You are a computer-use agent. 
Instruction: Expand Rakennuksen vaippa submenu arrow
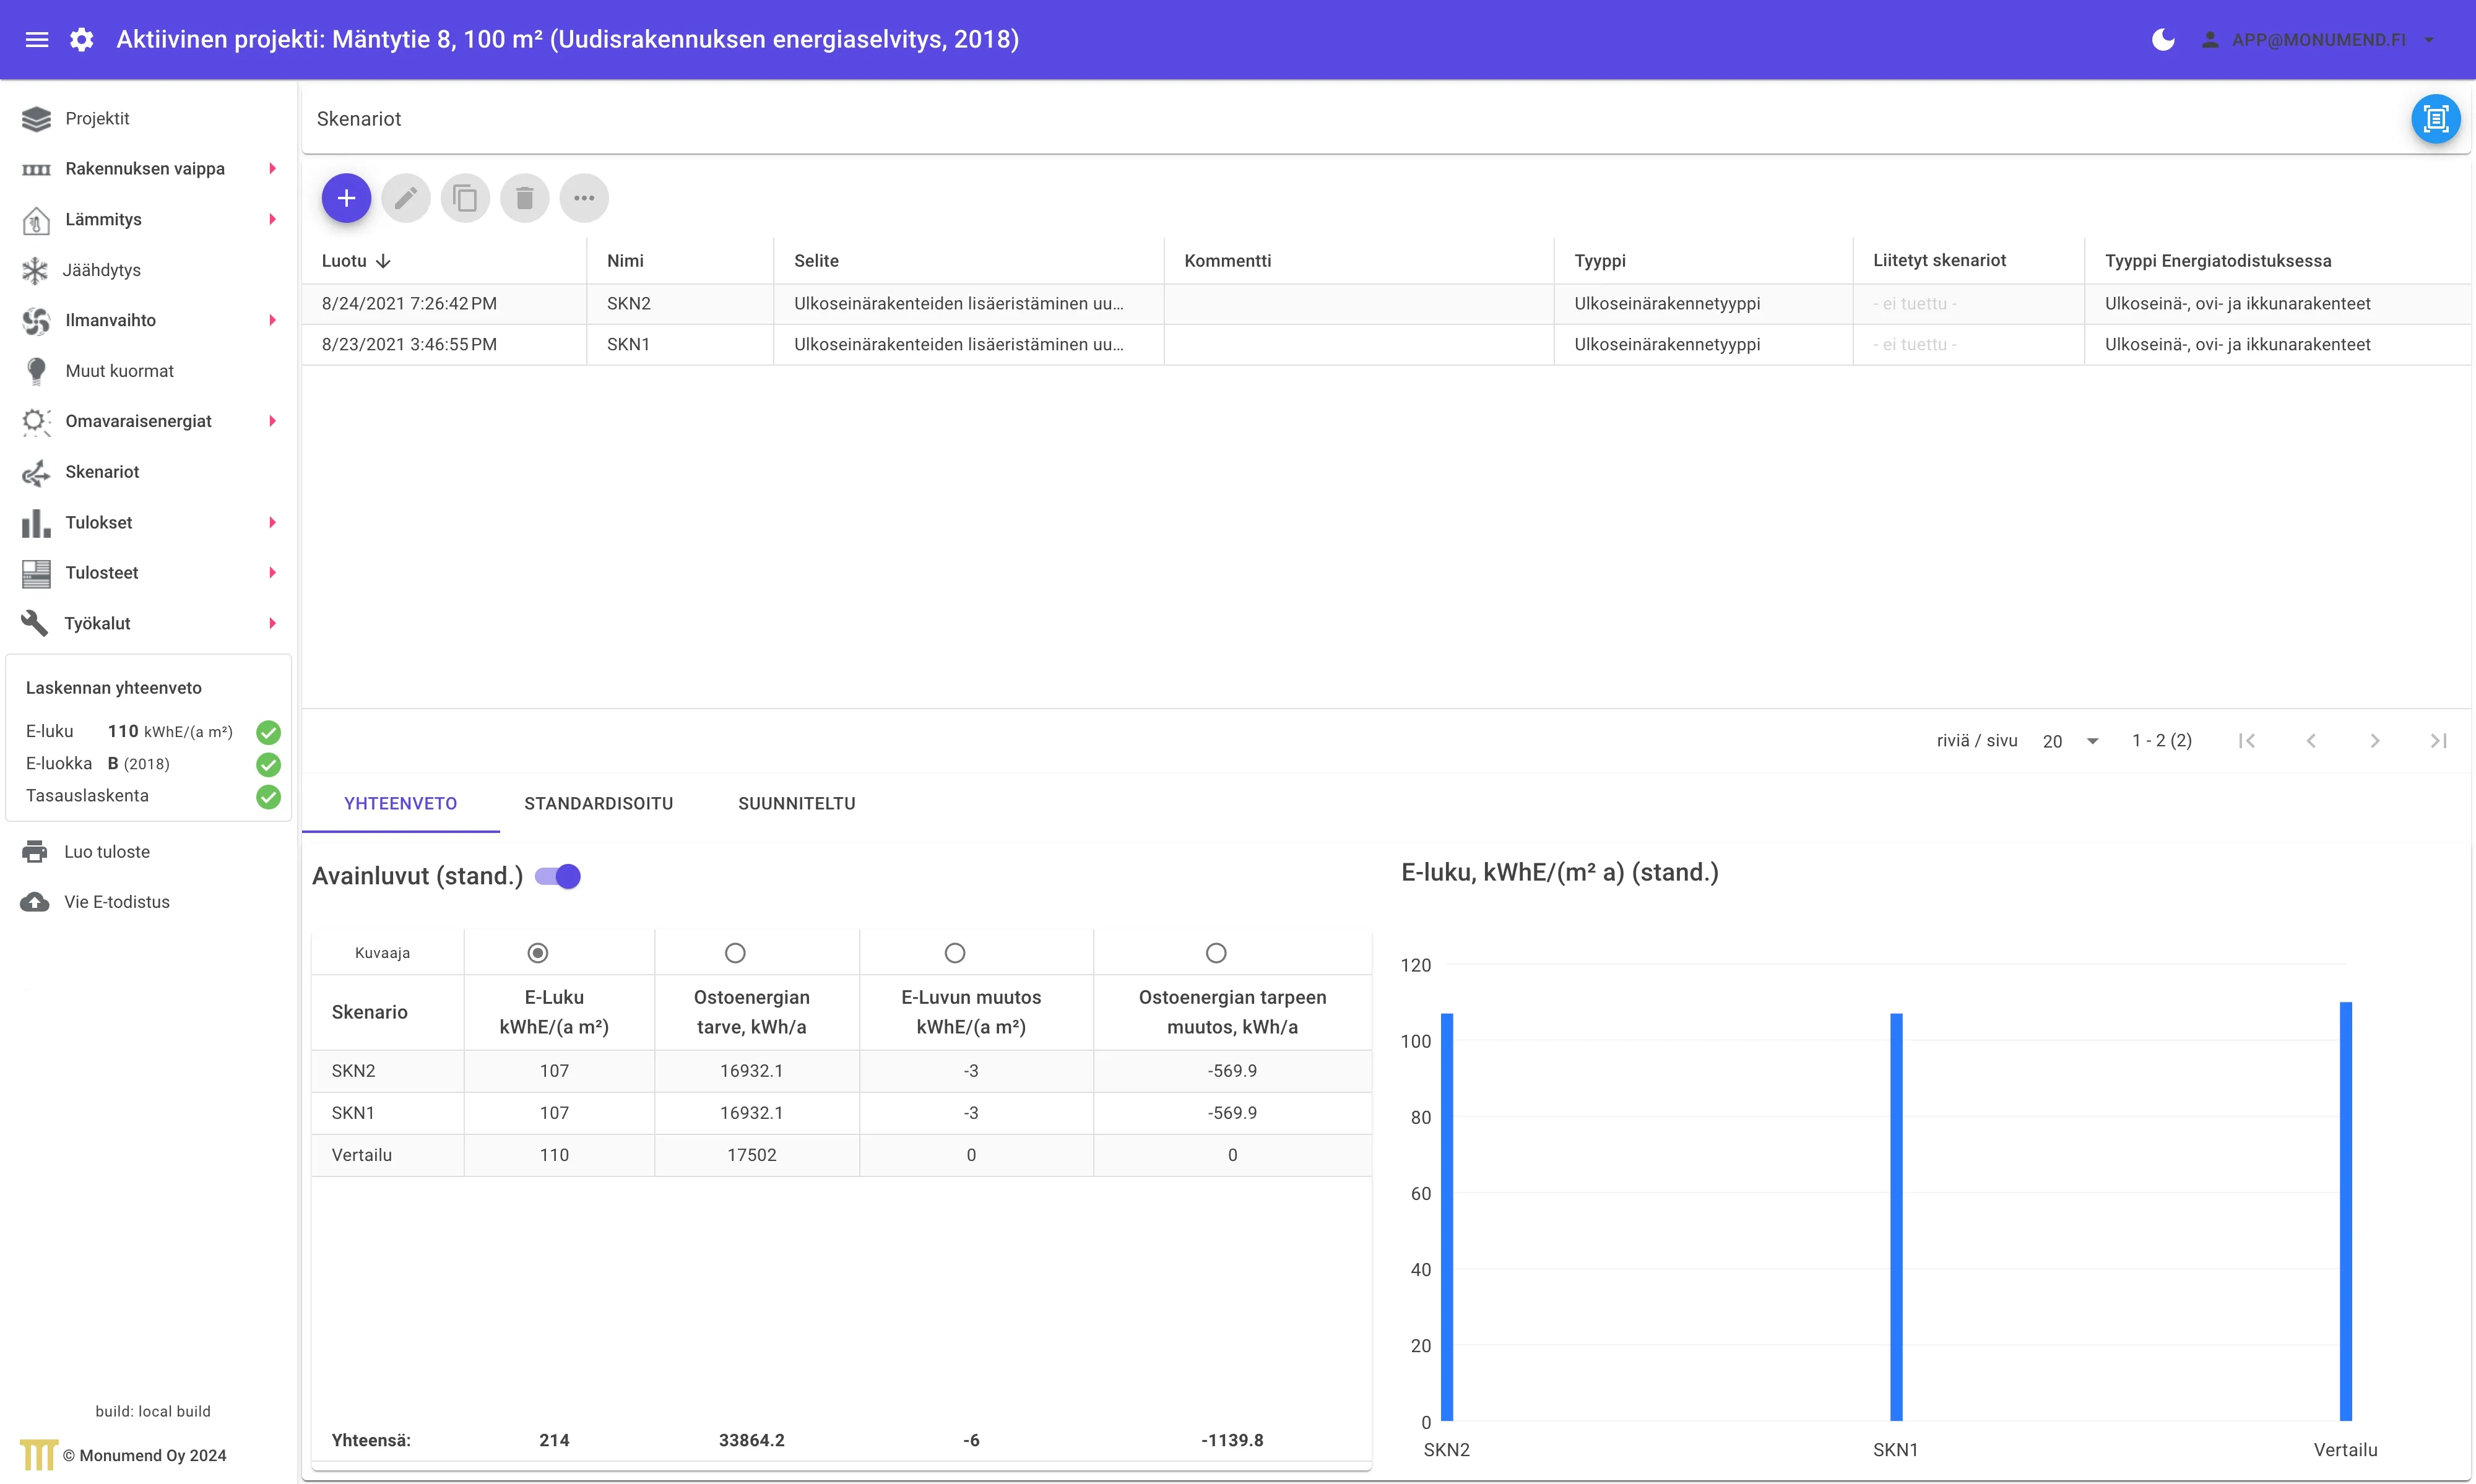272,169
